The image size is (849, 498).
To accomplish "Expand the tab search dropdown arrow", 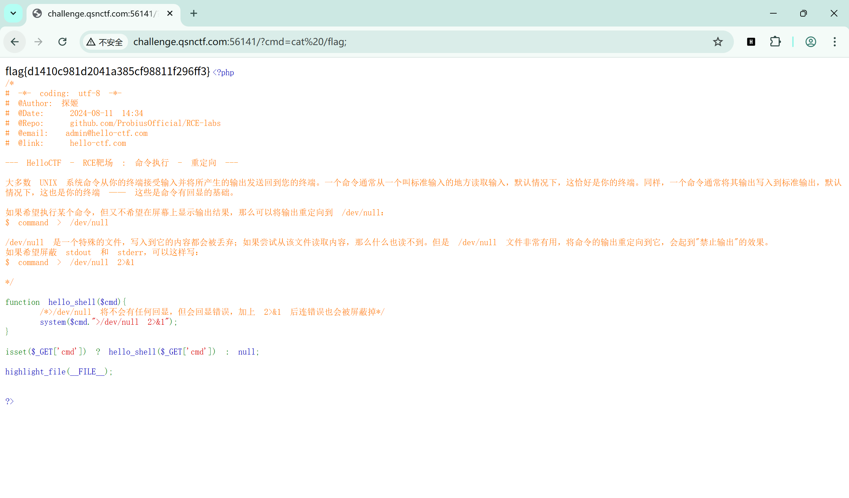I will tap(13, 14).
